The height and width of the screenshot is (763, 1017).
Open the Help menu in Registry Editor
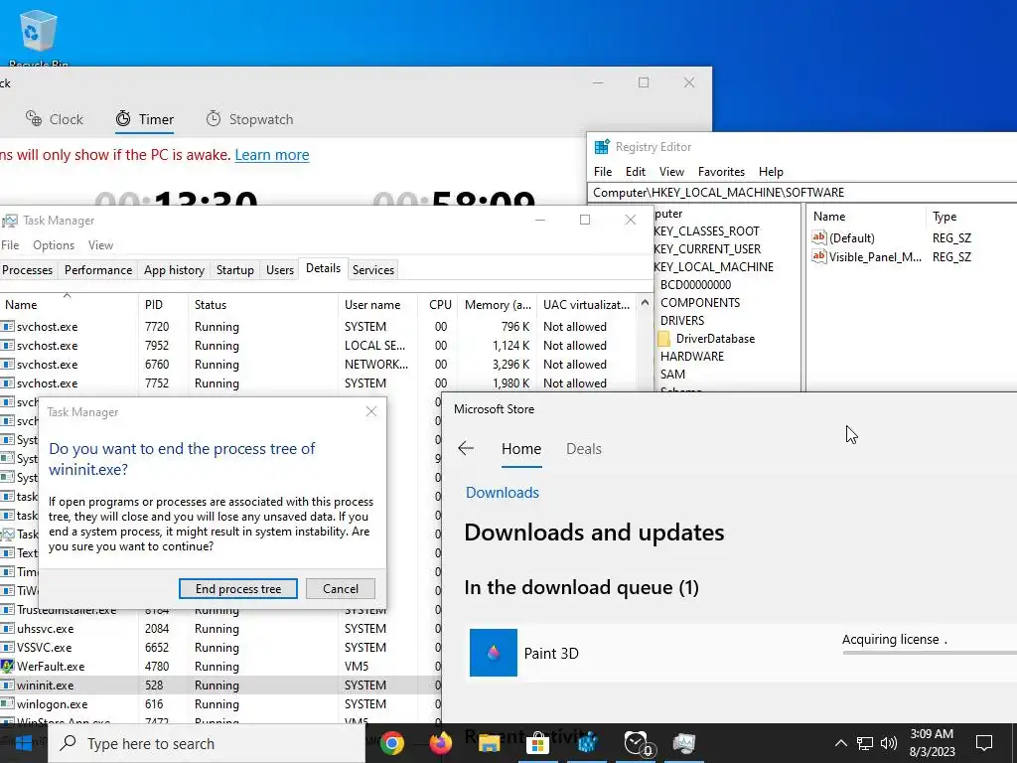[x=771, y=172]
